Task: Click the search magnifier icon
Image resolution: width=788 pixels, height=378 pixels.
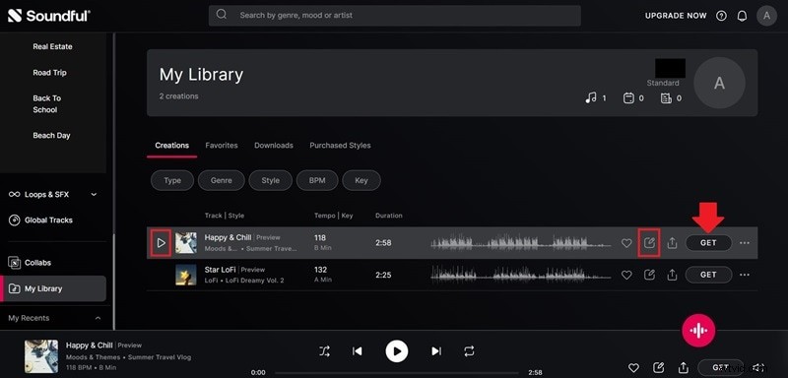Action: click(221, 15)
